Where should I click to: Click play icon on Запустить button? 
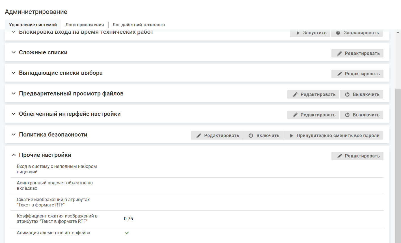298,33
